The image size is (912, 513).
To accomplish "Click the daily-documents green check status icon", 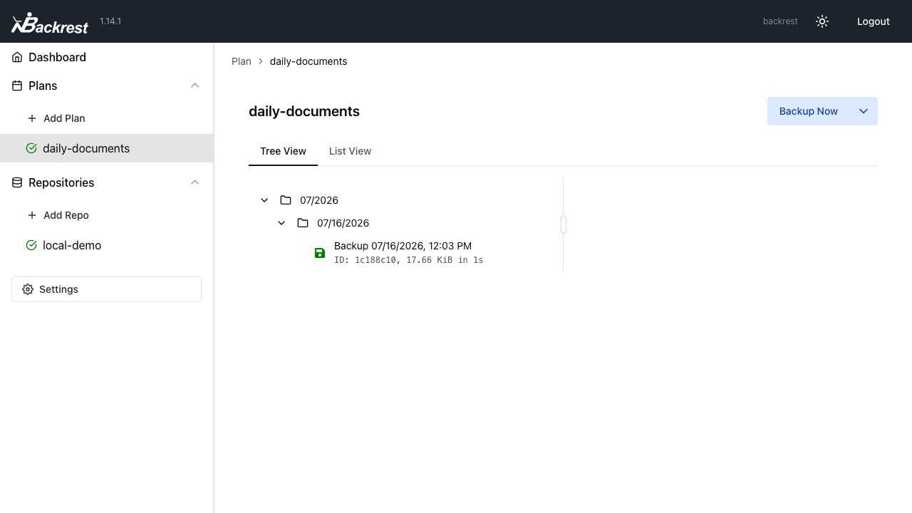I will tap(31, 148).
